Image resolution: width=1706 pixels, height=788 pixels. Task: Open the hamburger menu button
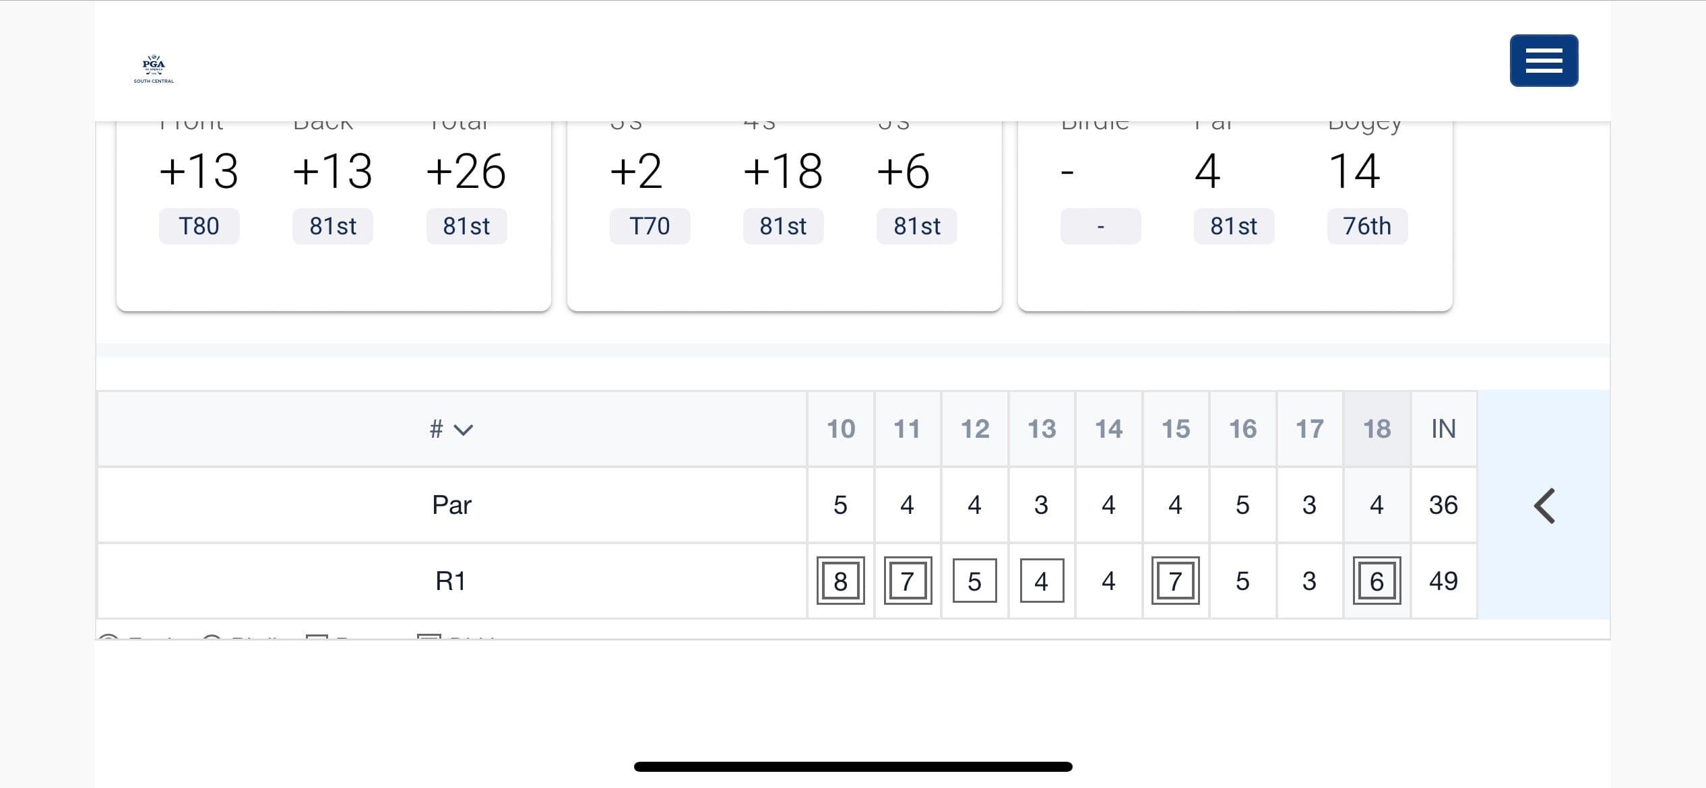[x=1544, y=61]
